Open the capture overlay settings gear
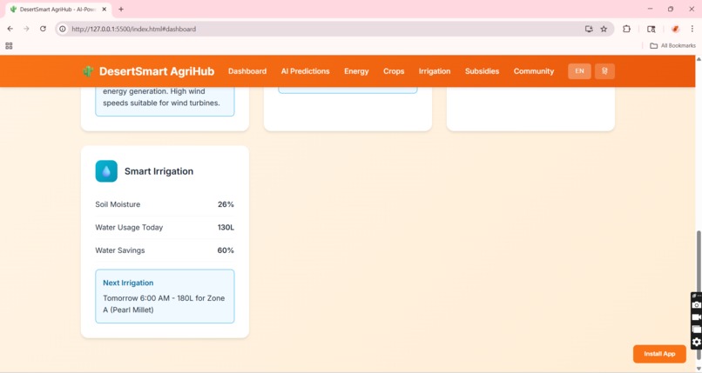702x373 pixels. pos(696,342)
